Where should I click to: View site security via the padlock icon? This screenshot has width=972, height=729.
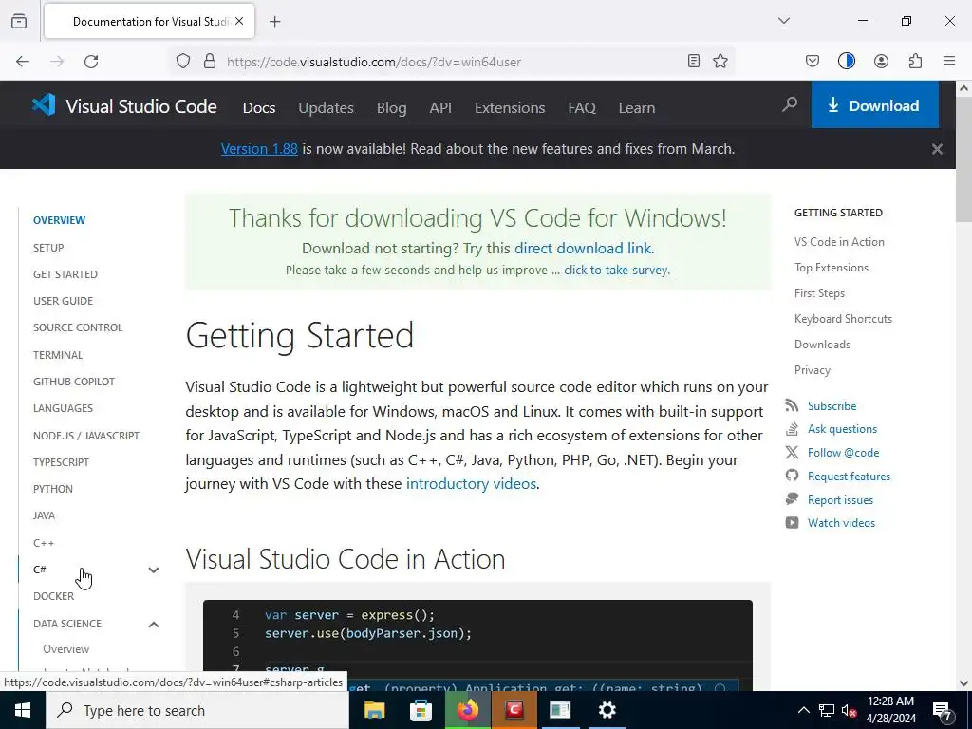click(210, 62)
